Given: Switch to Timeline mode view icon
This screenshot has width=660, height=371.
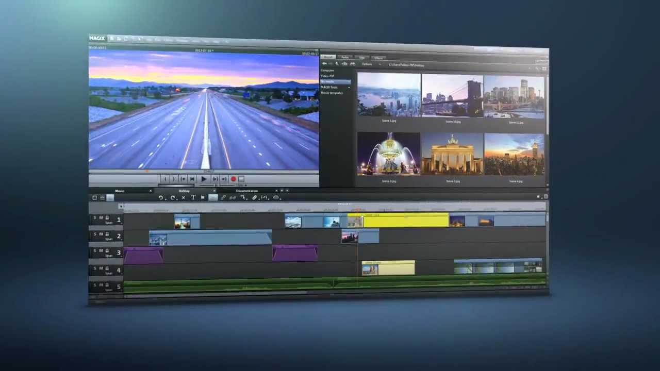Looking at the screenshot, I should click(x=110, y=197).
